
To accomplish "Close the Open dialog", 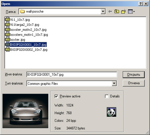I will coord(146,4).
